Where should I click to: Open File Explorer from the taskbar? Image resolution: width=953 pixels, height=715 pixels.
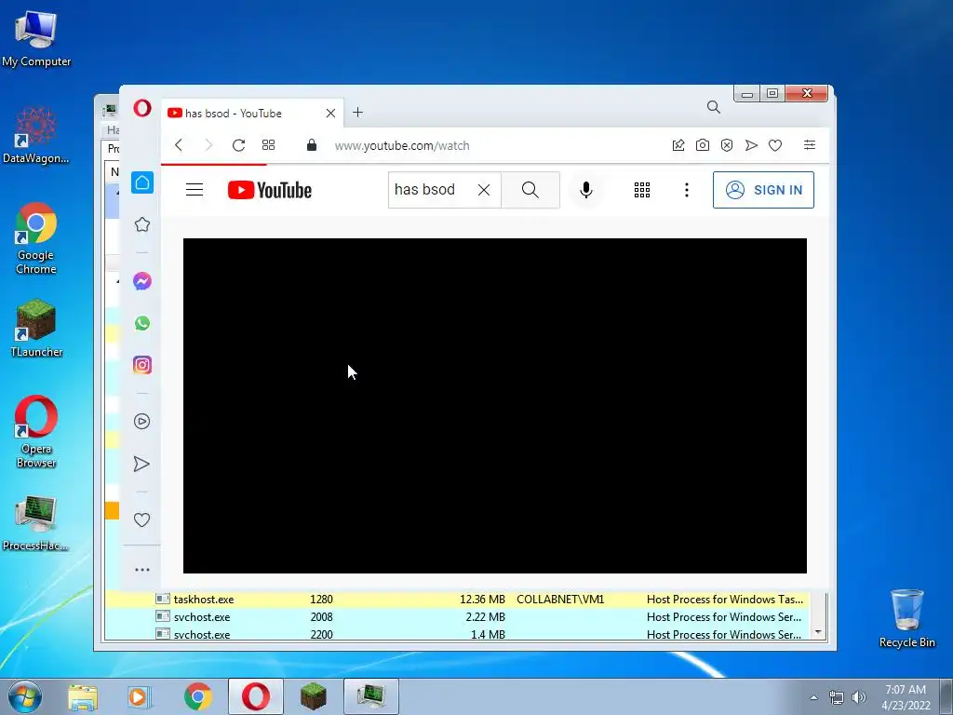(x=83, y=696)
